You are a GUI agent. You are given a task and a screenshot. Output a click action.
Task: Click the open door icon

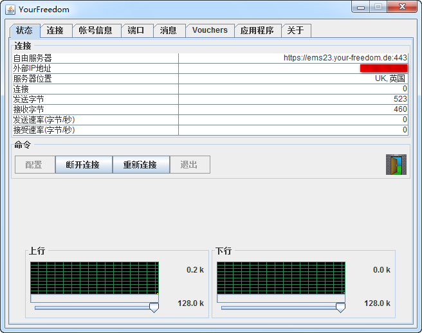click(396, 165)
